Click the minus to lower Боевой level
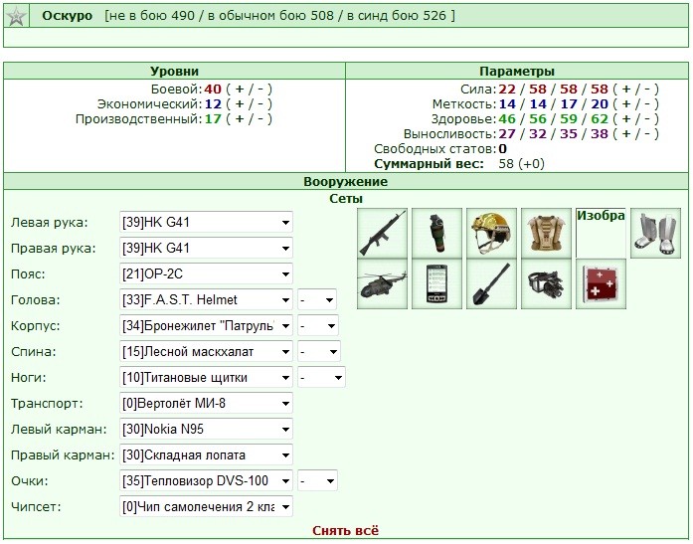 click(260, 90)
